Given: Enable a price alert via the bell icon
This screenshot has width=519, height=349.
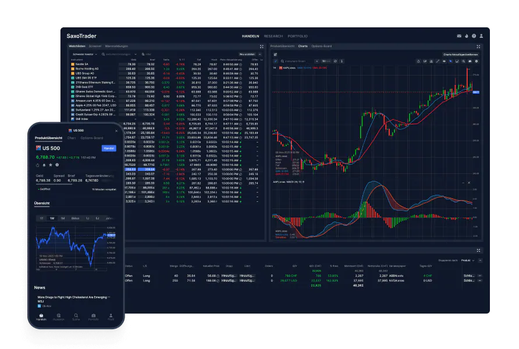Looking at the screenshot, I should pos(44,165).
